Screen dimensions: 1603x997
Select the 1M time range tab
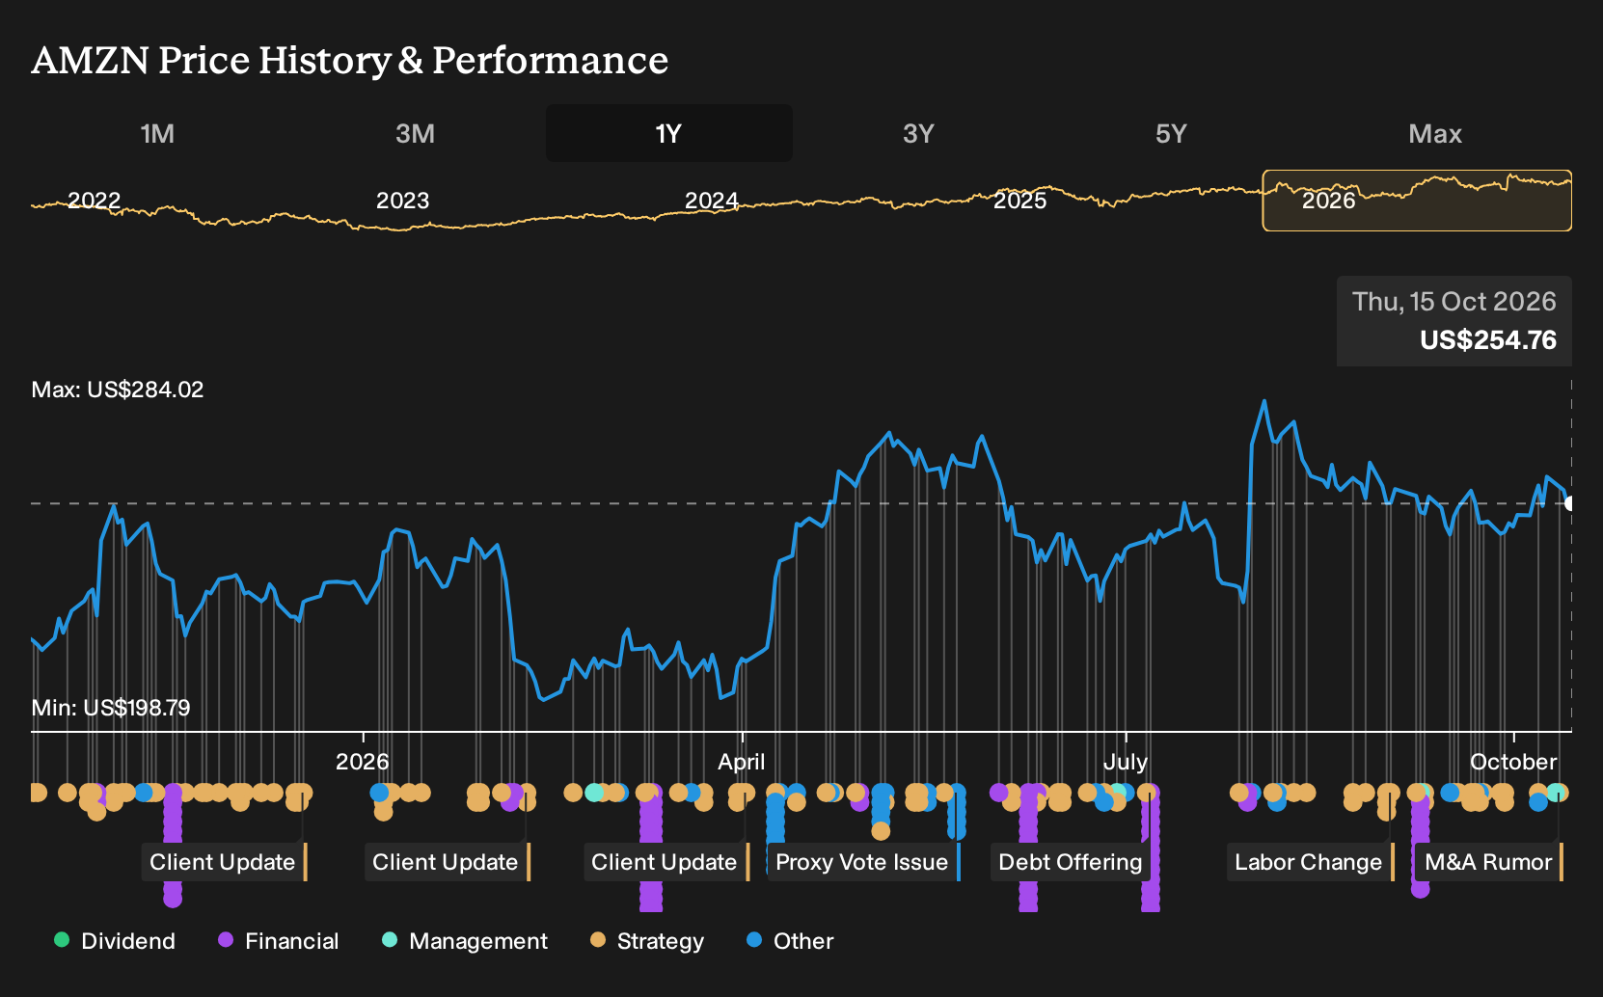pyautogui.click(x=157, y=133)
